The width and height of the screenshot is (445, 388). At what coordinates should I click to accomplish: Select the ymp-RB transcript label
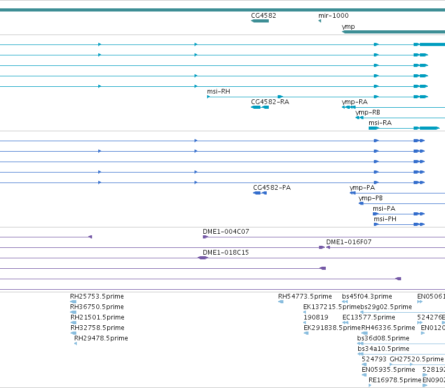(x=368, y=112)
